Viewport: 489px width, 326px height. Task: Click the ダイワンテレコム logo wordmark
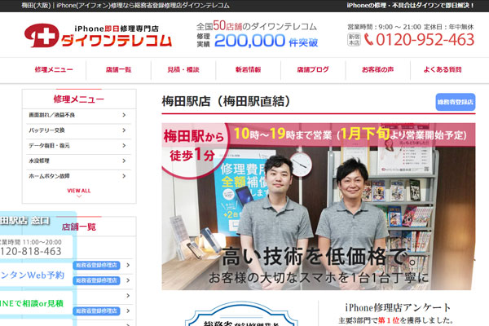coord(117,41)
